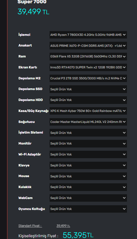Click the Monitör dropdown arrow icon

pos(124,144)
